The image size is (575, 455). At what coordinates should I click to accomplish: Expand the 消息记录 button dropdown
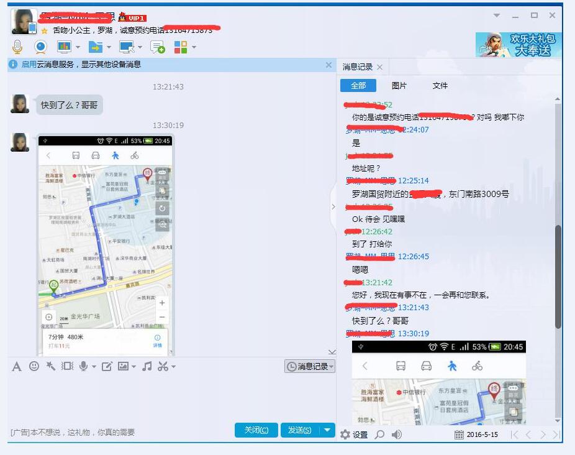(331, 366)
